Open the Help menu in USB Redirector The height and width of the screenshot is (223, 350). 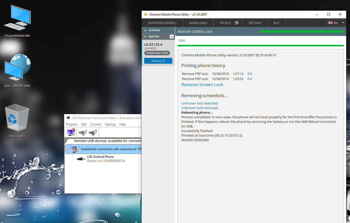coord(122,124)
